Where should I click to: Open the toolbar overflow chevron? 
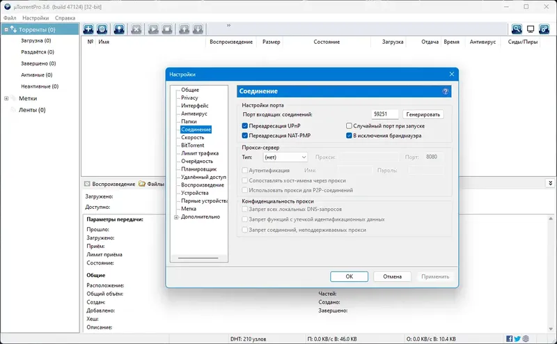[x=228, y=25]
